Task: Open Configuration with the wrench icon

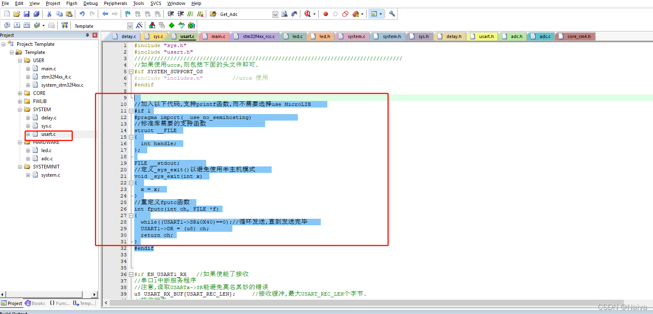Action: 392,14
